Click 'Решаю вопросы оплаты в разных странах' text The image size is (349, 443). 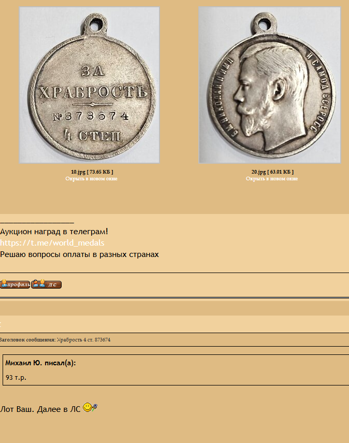click(x=79, y=254)
